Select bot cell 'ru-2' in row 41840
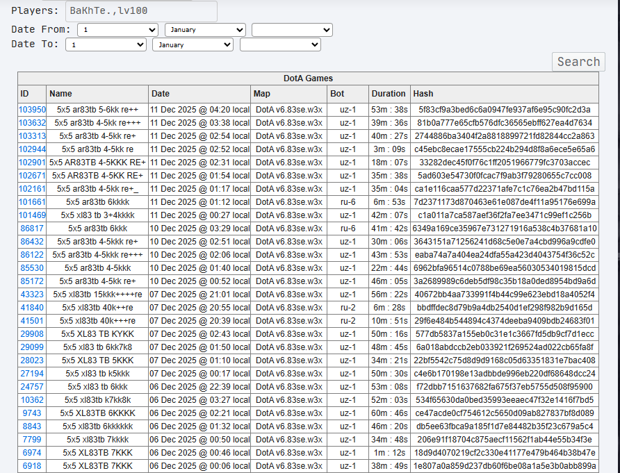The image size is (620, 473). click(348, 308)
